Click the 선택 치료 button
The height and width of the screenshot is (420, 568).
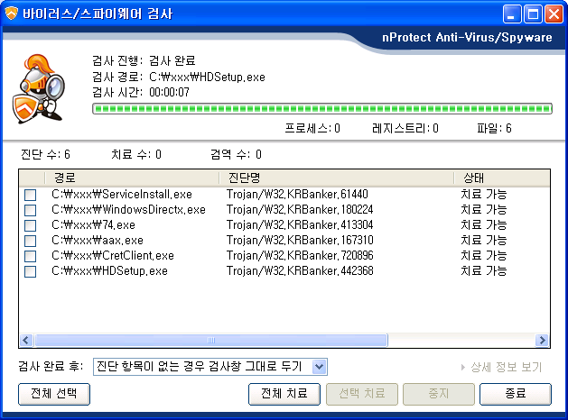click(x=362, y=394)
